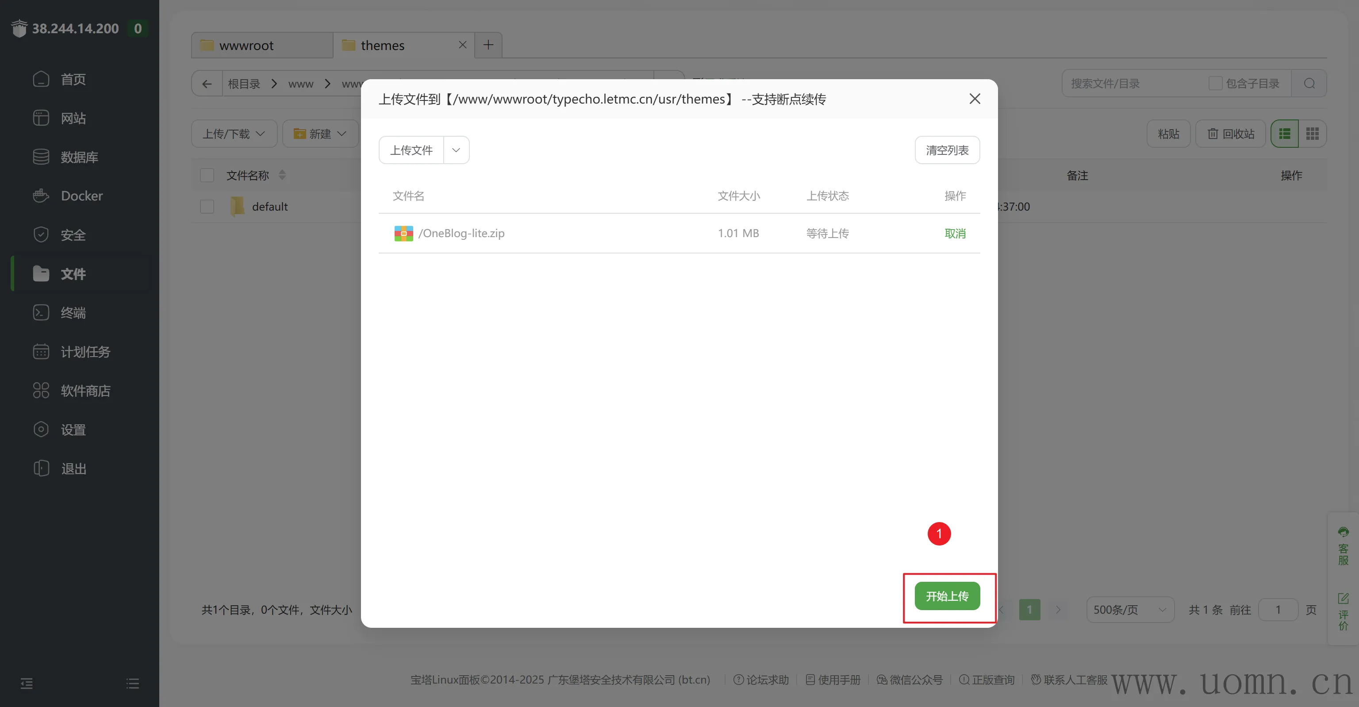The height and width of the screenshot is (707, 1359).
Task: Click the Docker sidebar icon
Action: click(41, 196)
